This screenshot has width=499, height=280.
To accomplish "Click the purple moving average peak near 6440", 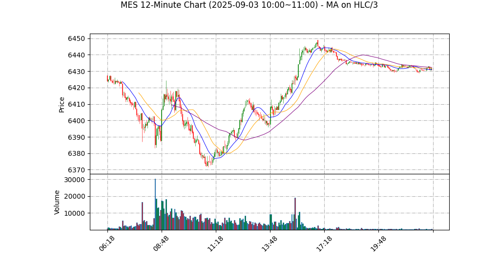I will [x=364, y=55].
